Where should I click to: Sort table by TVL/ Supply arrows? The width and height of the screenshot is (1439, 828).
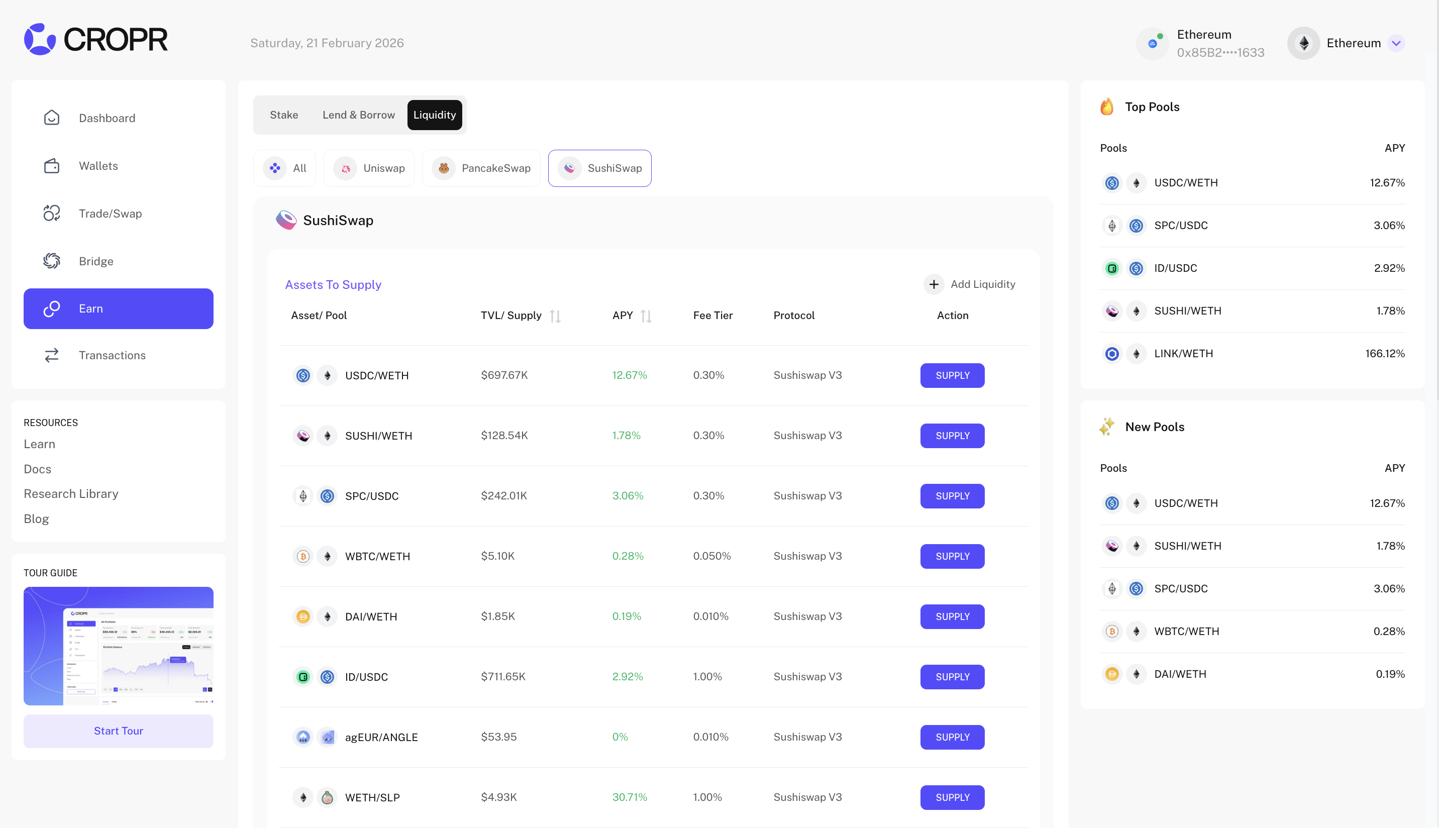[x=556, y=316]
